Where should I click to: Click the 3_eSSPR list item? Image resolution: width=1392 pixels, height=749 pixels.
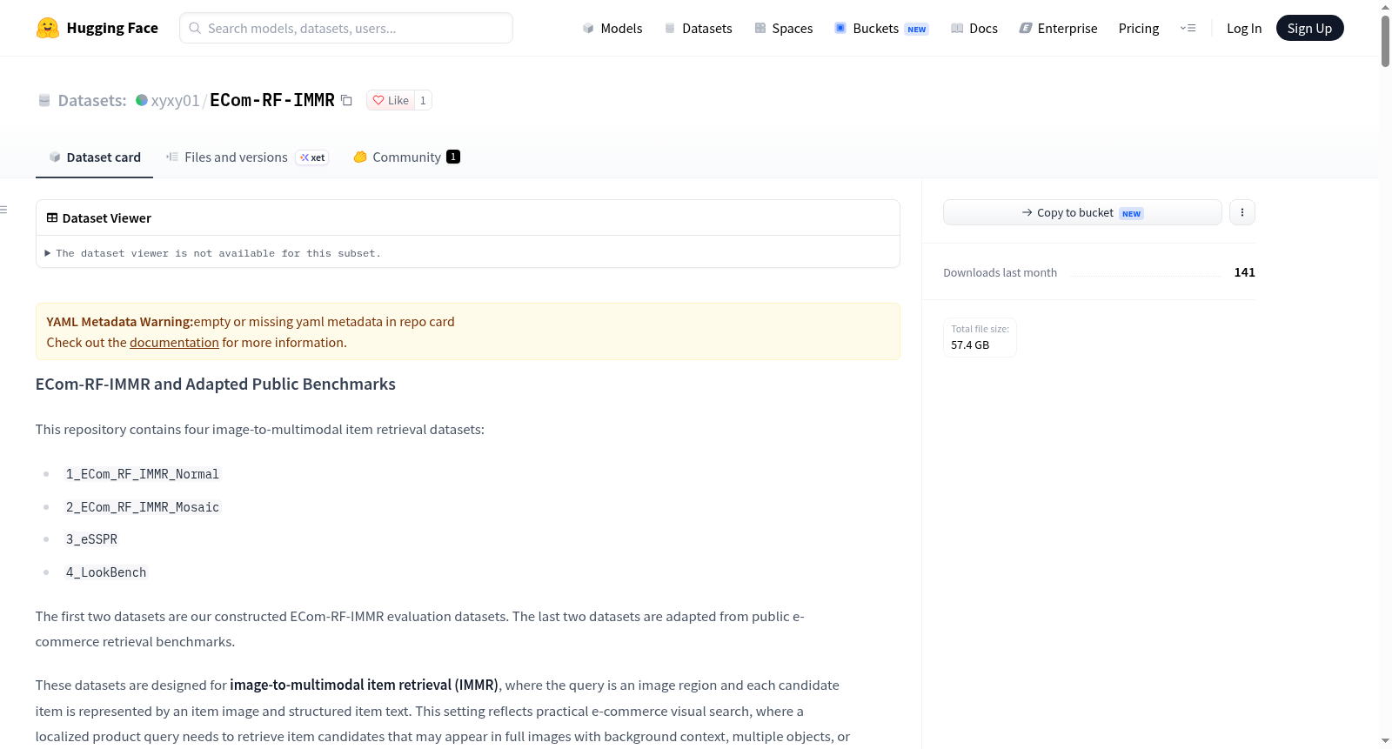click(91, 539)
